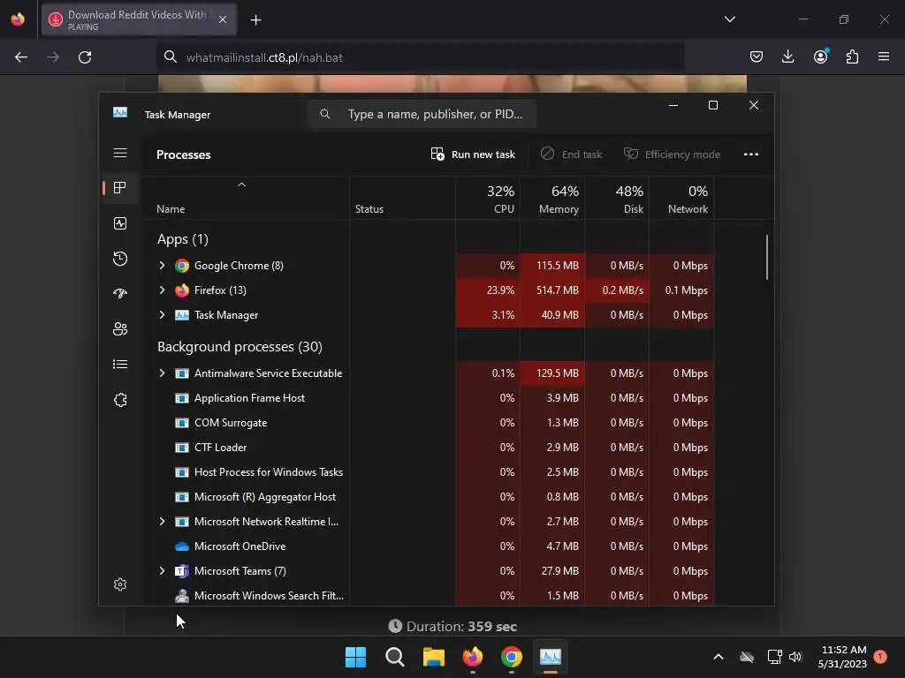Viewport: 905px width, 678px height.
Task: Click Firefox icon in taskbar
Action: pos(473,657)
